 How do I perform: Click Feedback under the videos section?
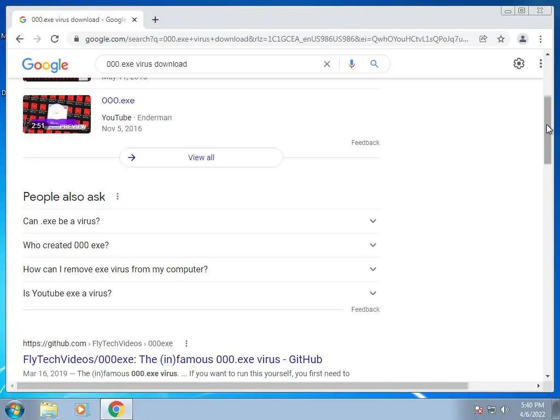[365, 143]
